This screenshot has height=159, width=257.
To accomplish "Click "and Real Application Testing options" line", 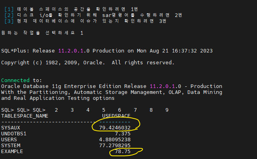I will pyautogui.click(x=58, y=98).
